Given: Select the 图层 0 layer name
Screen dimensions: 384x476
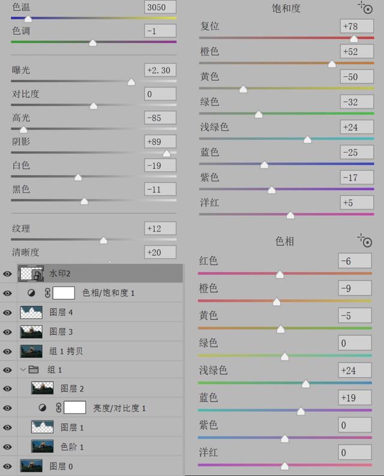Looking at the screenshot, I should click(x=61, y=466).
